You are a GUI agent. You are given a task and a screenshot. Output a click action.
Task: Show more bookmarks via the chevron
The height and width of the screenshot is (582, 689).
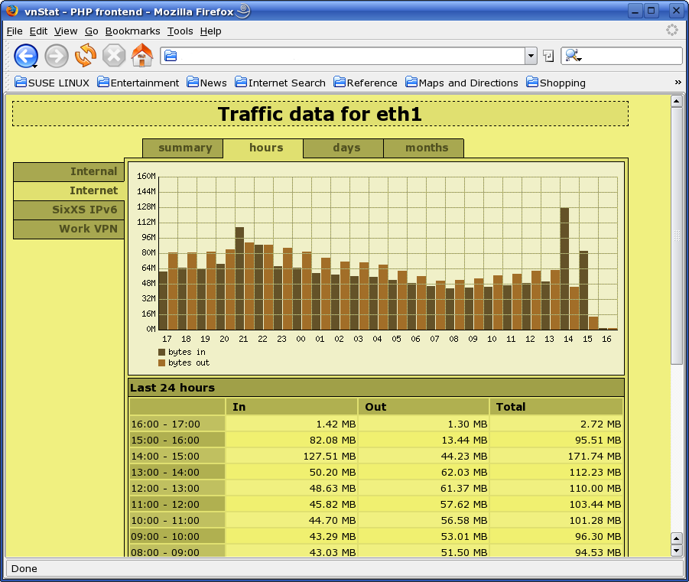(678, 83)
